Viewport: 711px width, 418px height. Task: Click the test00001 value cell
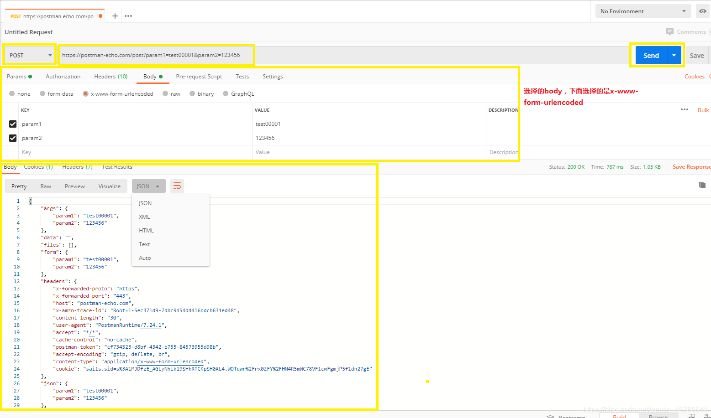pyautogui.click(x=369, y=124)
